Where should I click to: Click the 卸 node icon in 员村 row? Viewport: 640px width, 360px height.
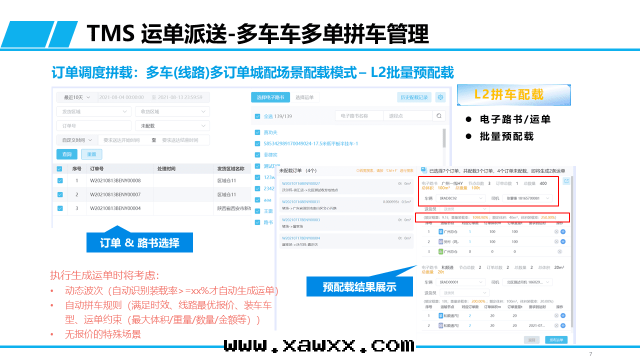[x=440, y=241]
